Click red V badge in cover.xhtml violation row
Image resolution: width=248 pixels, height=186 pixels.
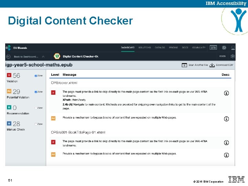point(53,92)
